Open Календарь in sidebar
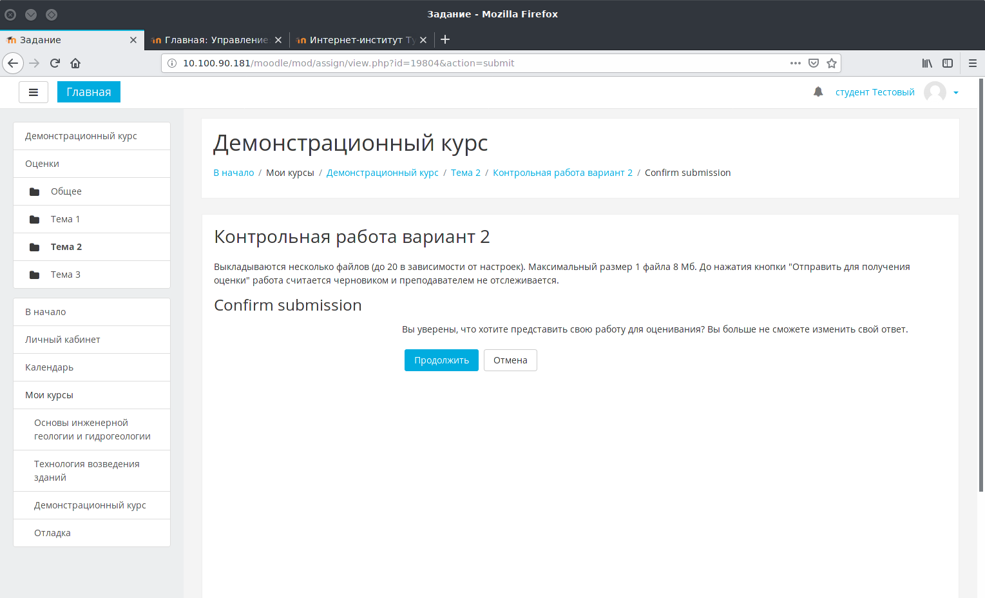Viewport: 985px width, 598px height. click(91, 367)
